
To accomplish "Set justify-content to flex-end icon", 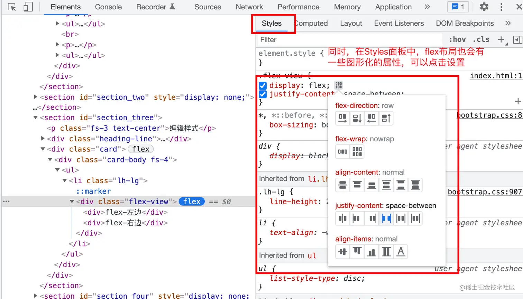I will point(372,218).
